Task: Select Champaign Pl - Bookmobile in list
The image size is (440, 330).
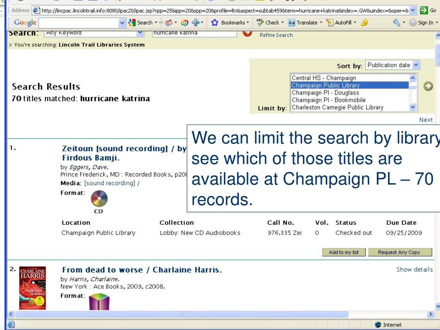Action: [350, 100]
